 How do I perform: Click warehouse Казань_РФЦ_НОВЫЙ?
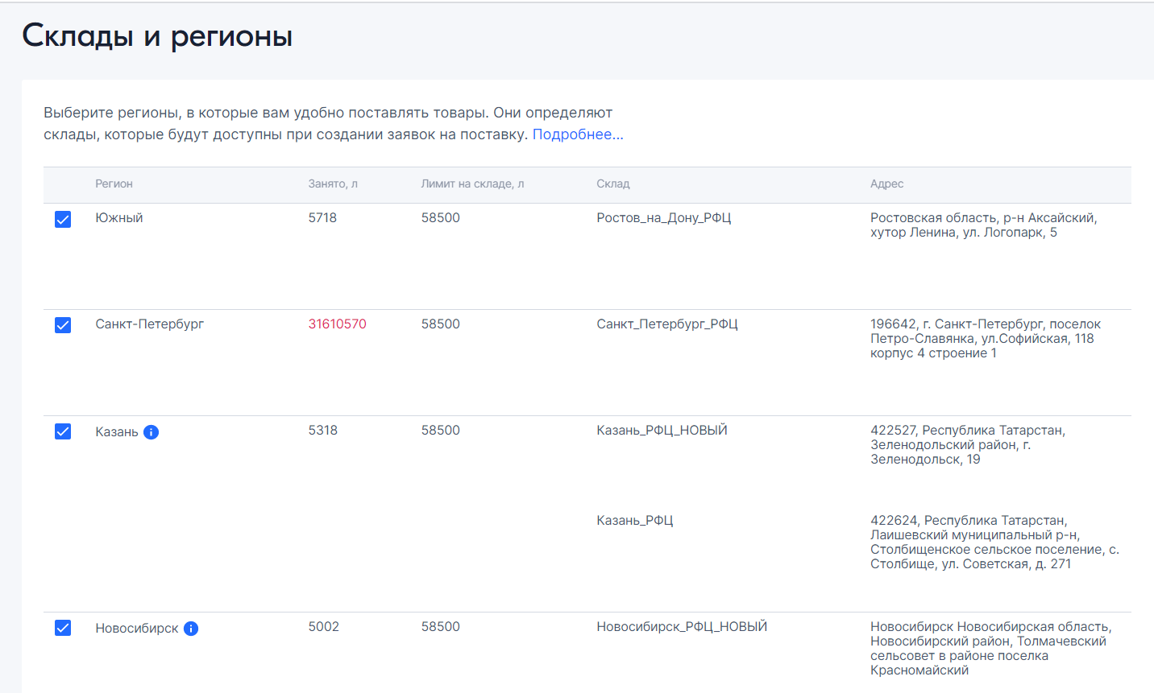click(662, 431)
